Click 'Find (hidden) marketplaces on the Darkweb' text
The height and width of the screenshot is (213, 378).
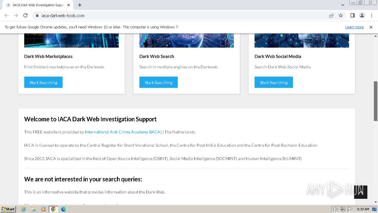tap(64, 67)
